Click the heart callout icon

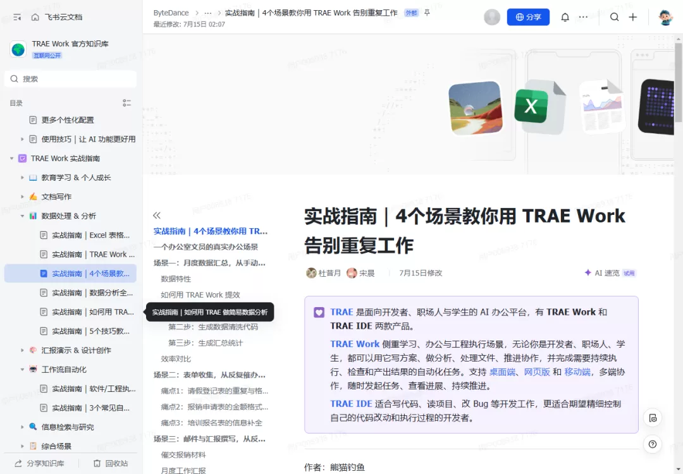point(319,312)
